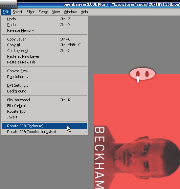Select Flip Horizontal menu item
Image resolution: width=180 pixels, height=189 pixels.
click(44, 100)
